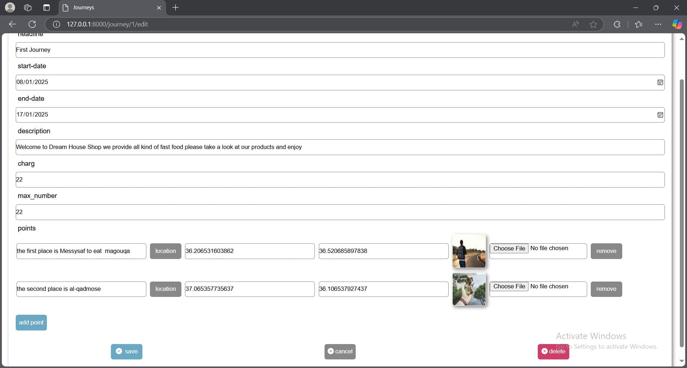Remove the al-qadmose point row
Image resolution: width=687 pixels, height=368 pixels.
coord(606,289)
